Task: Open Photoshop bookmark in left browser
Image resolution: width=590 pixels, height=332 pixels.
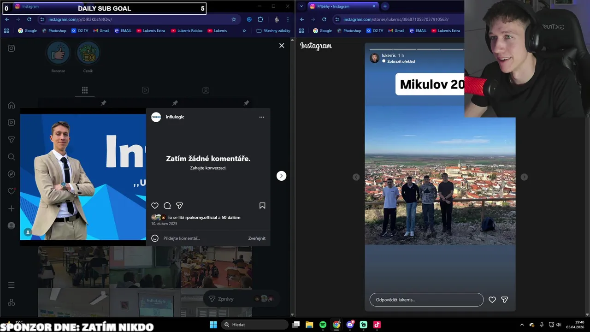Action: (x=54, y=31)
